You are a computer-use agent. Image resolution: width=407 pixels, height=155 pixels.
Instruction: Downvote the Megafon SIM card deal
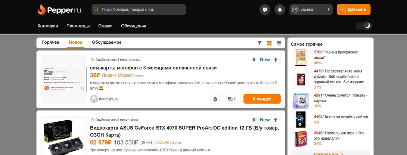tap(254, 60)
